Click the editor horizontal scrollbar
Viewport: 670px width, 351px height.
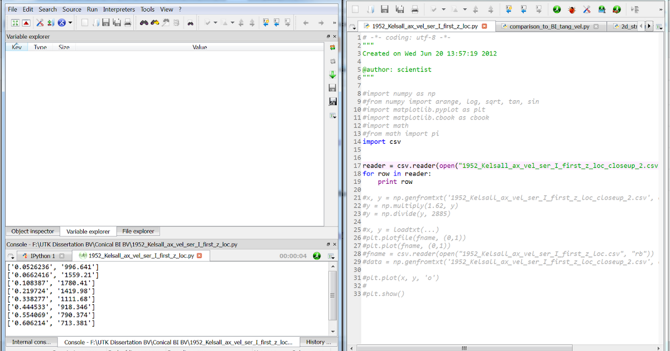pyautogui.click(x=464, y=348)
